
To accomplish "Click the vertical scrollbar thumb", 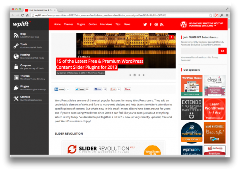I will tap(229, 24).
